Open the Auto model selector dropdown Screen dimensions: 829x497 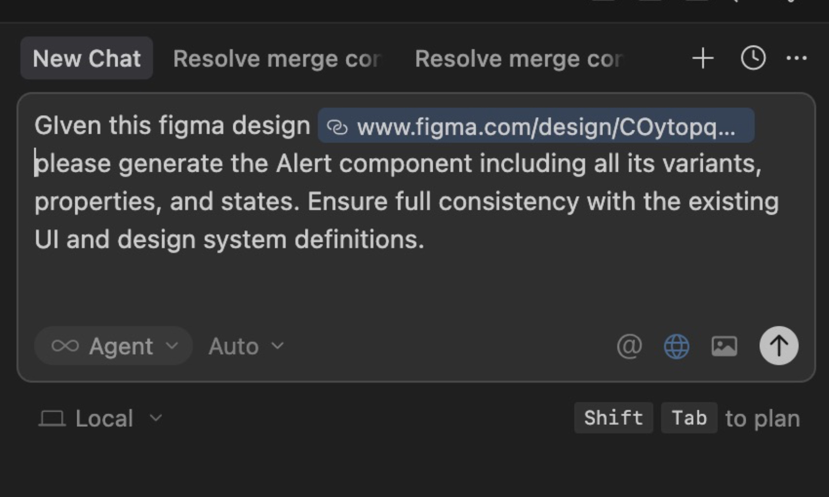point(245,346)
